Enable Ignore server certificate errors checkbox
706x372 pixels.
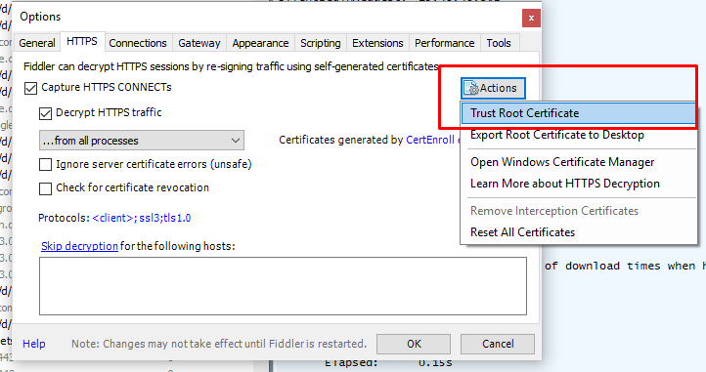[45, 165]
